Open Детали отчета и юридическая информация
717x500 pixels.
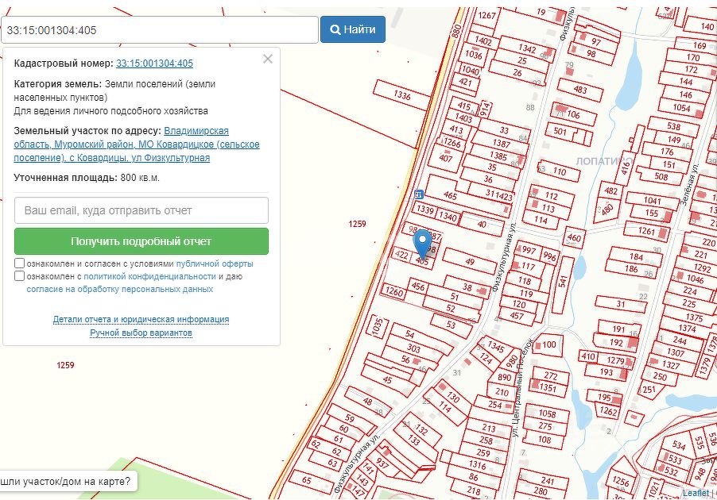point(141,319)
